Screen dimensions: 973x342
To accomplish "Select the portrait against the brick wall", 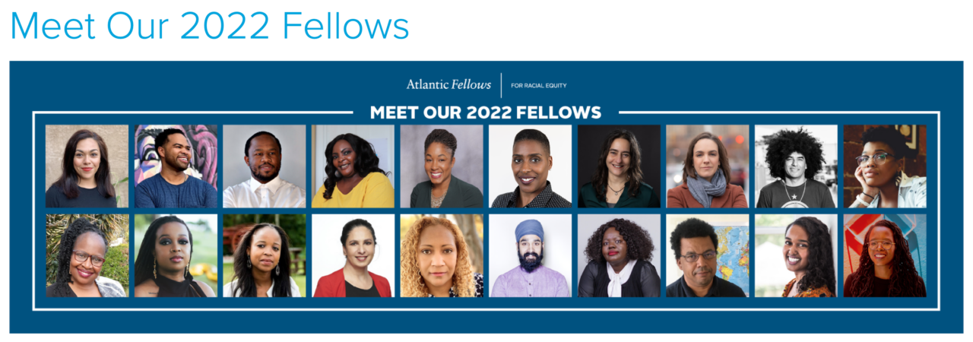I will pos(886,166).
